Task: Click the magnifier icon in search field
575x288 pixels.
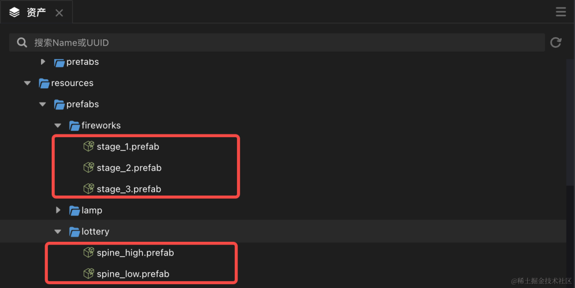Action: 22,43
